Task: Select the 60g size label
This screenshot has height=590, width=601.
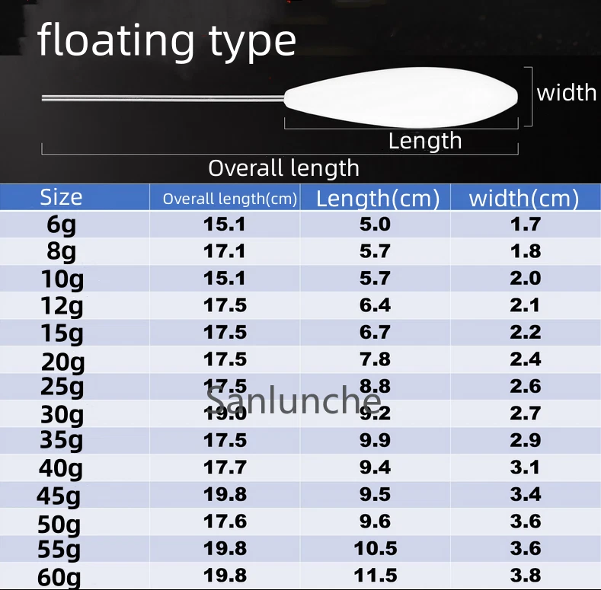Action: coord(59,576)
